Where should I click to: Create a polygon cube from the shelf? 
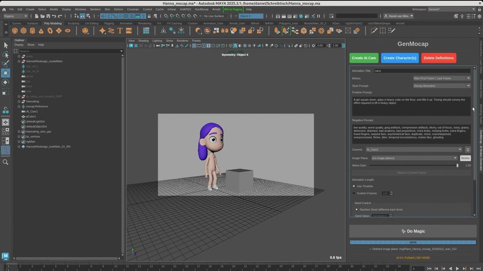[23, 31]
